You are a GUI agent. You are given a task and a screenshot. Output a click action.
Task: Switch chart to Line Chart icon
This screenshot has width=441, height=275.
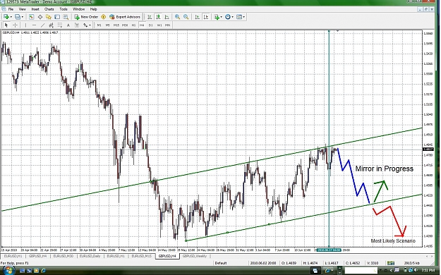(167, 17)
